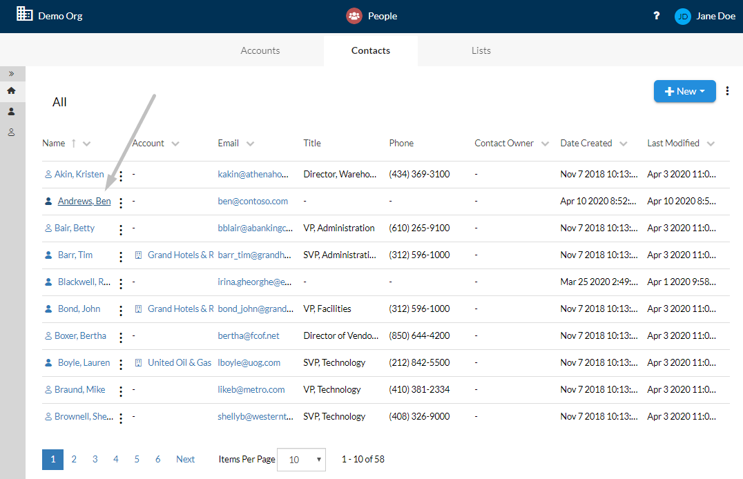
Task: Open the Demo Org building icon
Action: 25,14
